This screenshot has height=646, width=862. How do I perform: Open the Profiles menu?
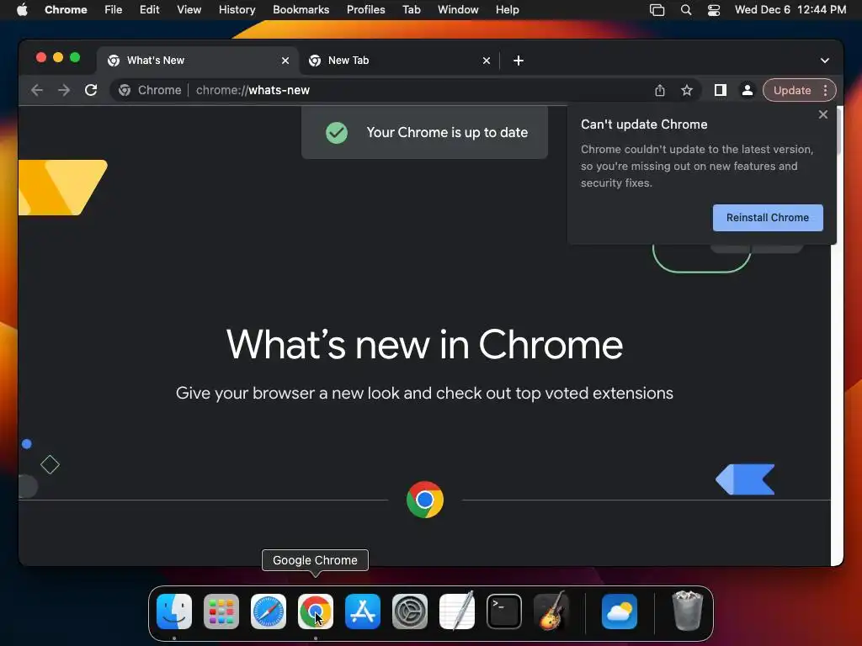coord(365,9)
